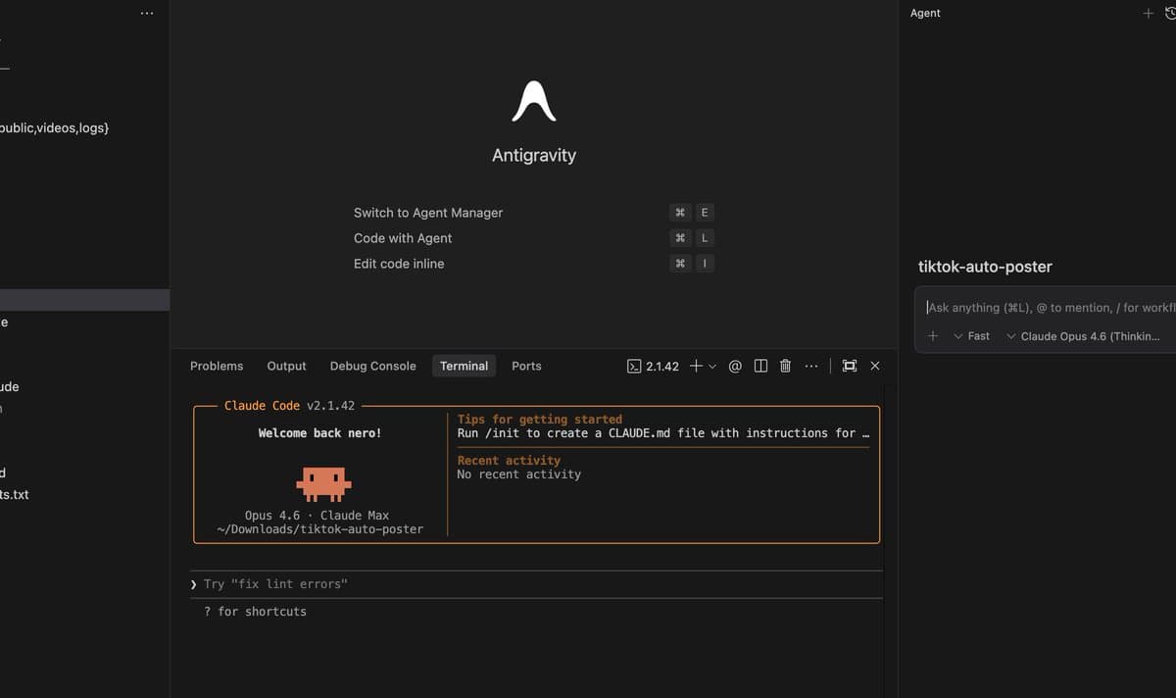
Task: Click the Antigravity logo
Action: pos(534,101)
